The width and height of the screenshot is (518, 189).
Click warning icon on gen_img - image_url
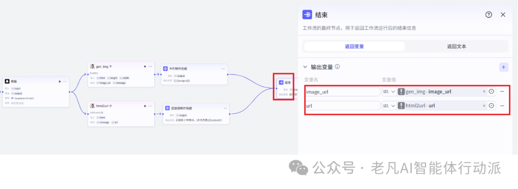(x=401, y=91)
